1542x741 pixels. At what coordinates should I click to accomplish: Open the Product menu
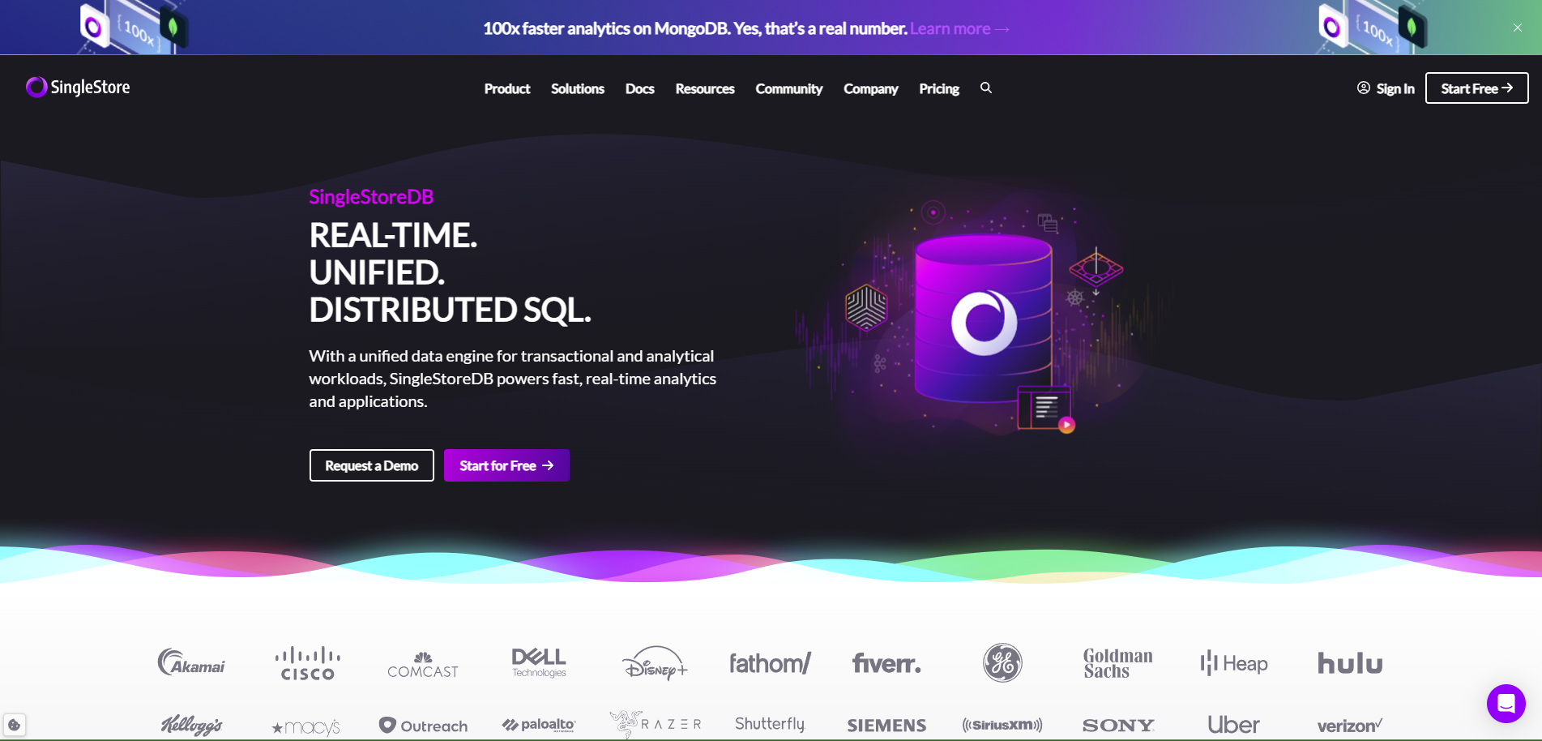click(x=507, y=88)
